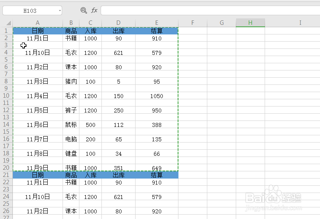Screen dimensions: 320x219
Task: Click cell 11月4日 in row 10
Action: tap(38, 96)
